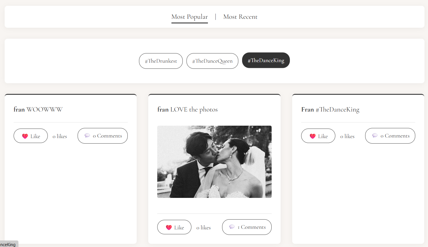The height and width of the screenshot is (247, 428).
Task: Like the fran WOOWWW post
Action: [x=31, y=136]
